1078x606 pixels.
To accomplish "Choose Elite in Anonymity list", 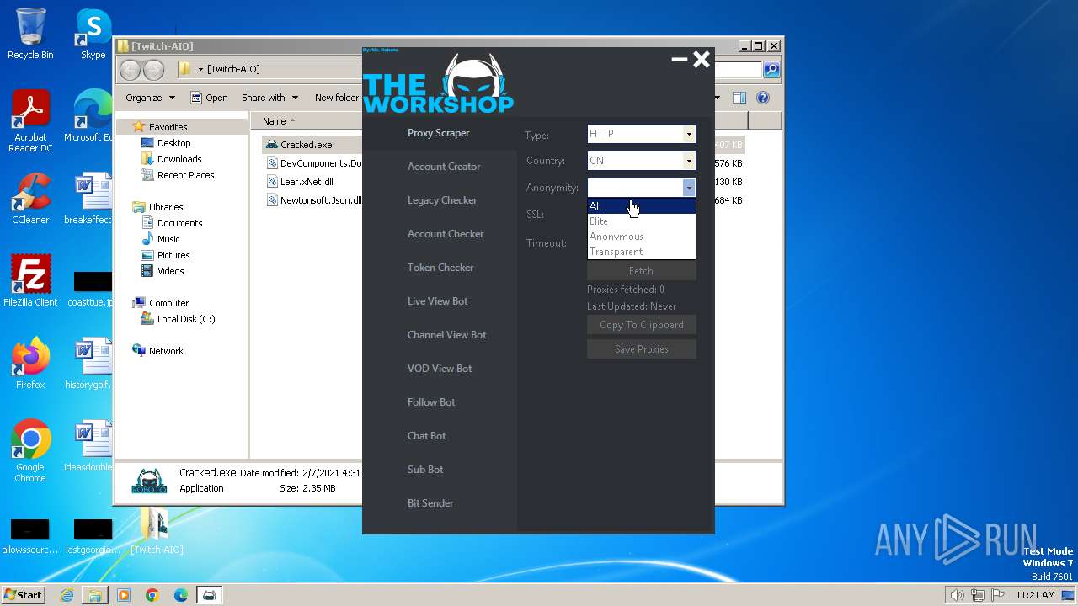I will tap(641, 221).
